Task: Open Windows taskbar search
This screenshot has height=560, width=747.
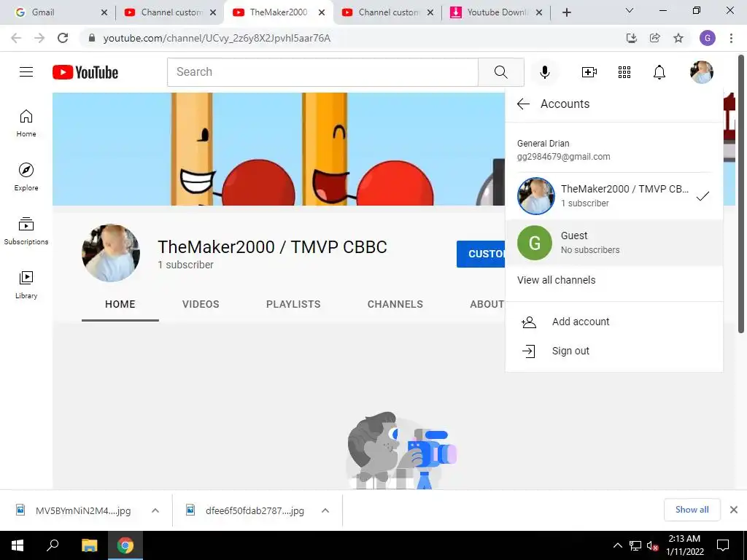Action: coord(53,545)
